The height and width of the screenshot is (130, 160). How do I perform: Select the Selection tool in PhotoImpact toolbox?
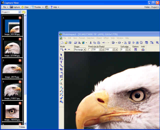[61, 58]
